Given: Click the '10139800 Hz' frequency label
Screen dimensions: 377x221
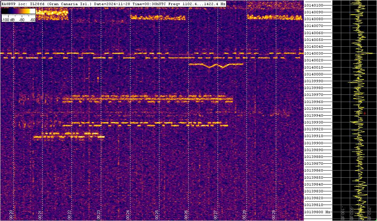Looking at the screenshot, I should point(317,212).
